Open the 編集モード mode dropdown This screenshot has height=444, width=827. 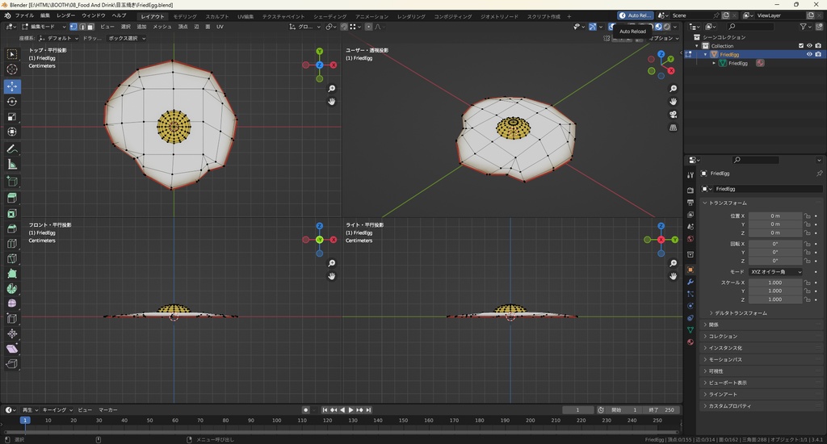coord(44,27)
